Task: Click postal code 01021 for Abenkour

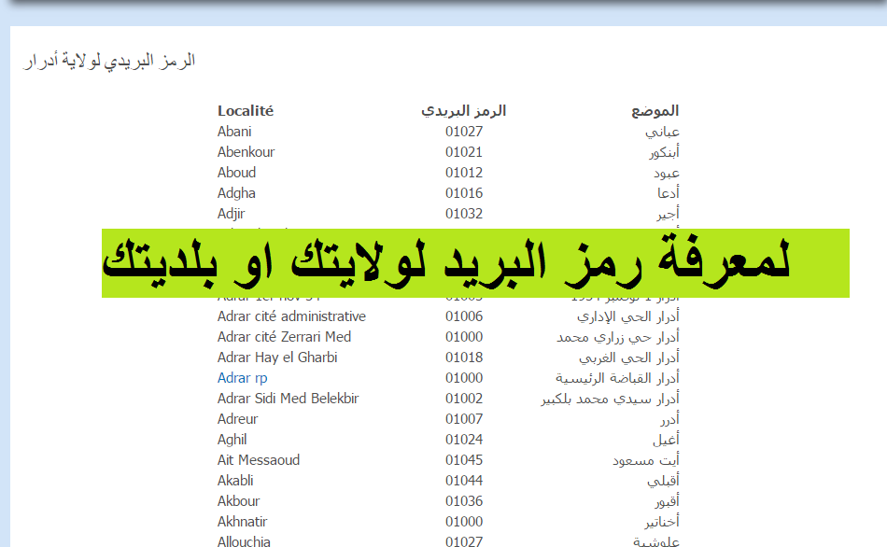Action: coord(464,152)
